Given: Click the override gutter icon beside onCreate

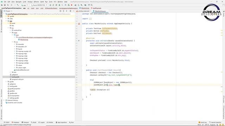Looking at the screenshot, I should pos(79,41).
